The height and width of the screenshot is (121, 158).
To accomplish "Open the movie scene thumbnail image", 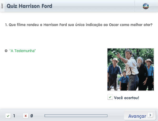I will [131, 69].
